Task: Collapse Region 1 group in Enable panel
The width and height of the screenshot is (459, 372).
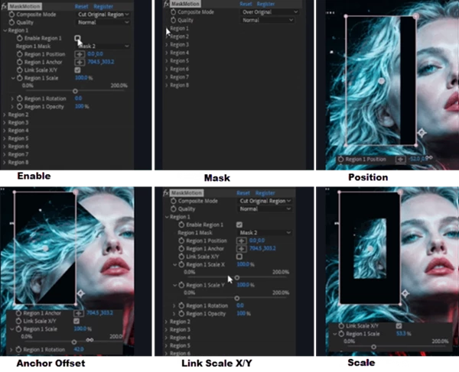Action: pos(5,31)
